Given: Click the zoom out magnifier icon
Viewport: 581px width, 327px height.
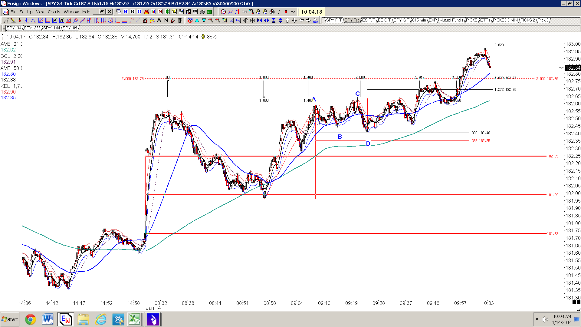Looking at the screenshot, I should pyautogui.click(x=218, y=20).
